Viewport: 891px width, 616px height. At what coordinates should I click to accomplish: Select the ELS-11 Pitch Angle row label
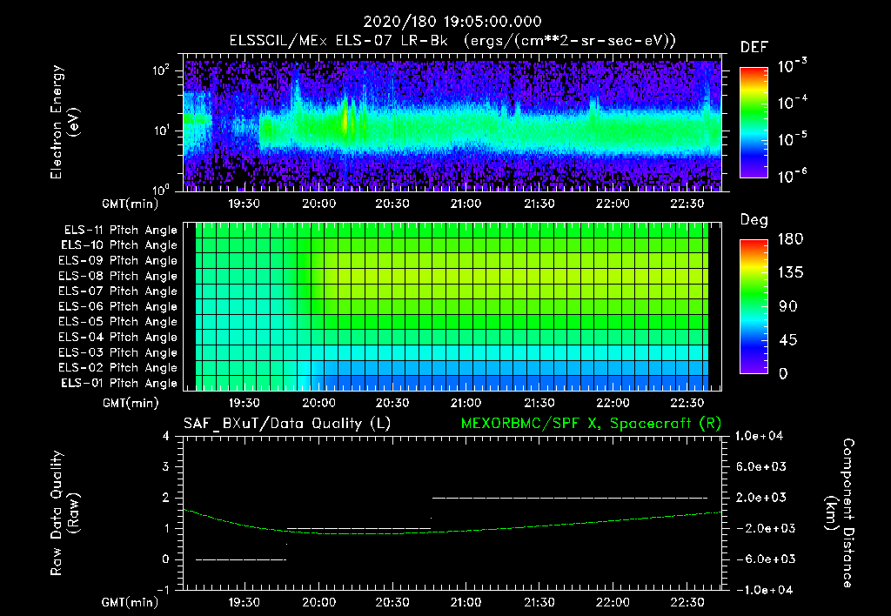[120, 231]
